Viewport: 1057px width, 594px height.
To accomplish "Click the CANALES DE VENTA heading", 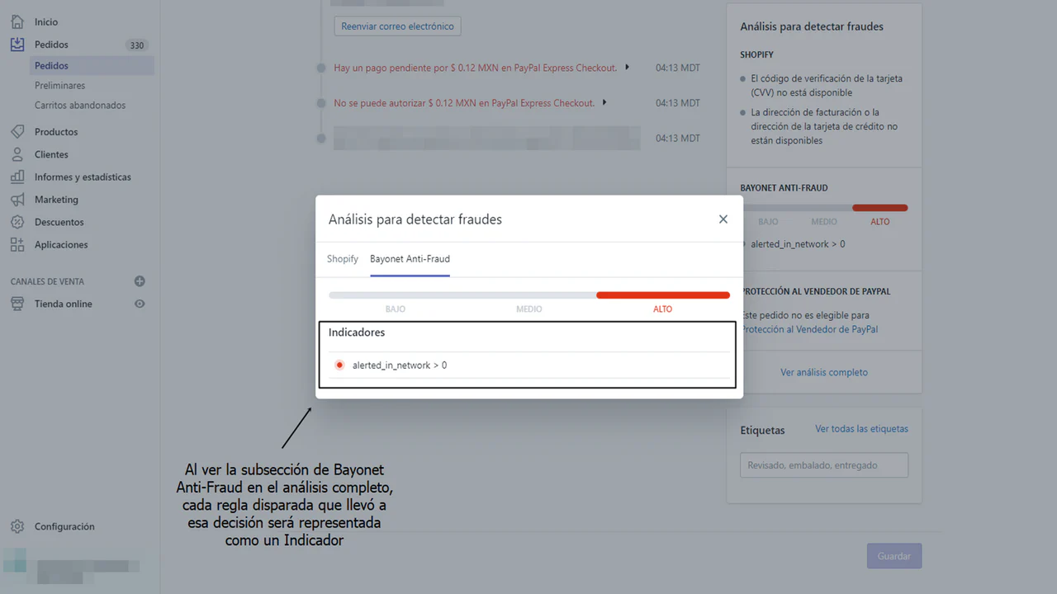I will pos(47,281).
